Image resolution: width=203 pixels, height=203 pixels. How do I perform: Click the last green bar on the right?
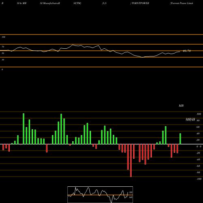pyautogui.click(x=180, y=139)
